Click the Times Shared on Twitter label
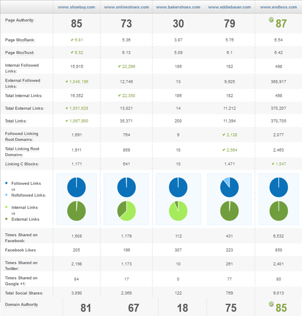This screenshot has height=316, width=302. 21,265
